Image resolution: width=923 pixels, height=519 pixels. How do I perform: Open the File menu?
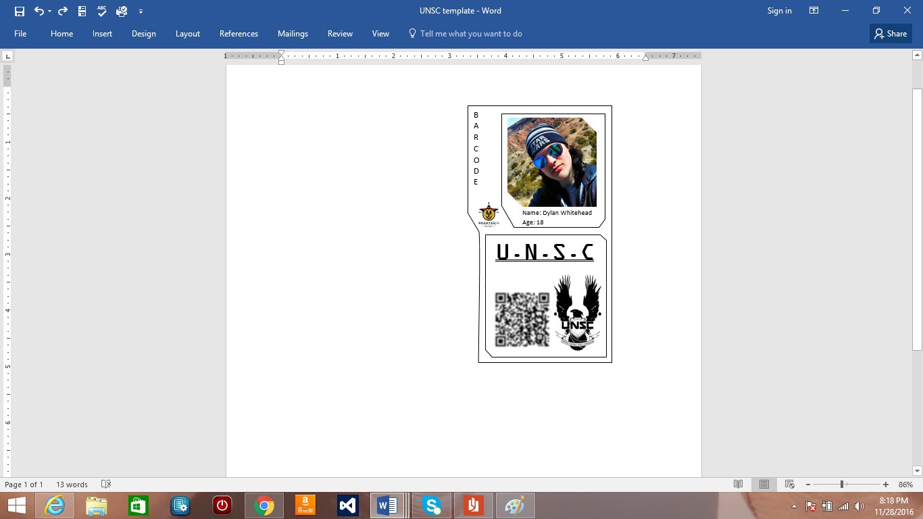click(20, 34)
